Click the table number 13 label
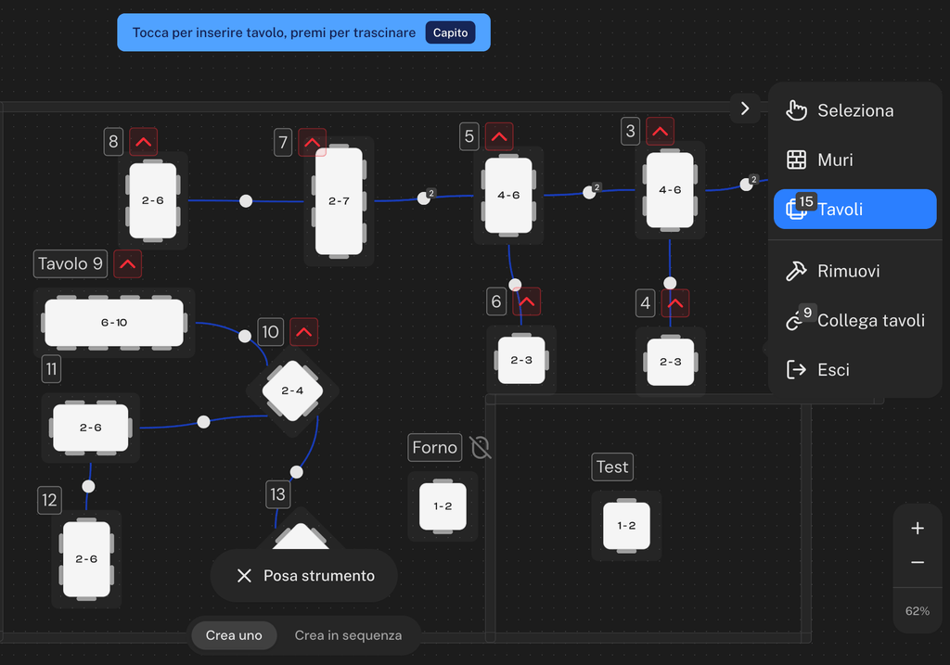This screenshot has height=665, width=950. [x=278, y=495]
